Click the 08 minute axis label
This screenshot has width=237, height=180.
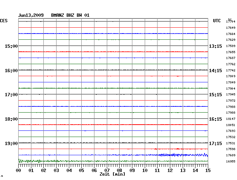click(119, 171)
